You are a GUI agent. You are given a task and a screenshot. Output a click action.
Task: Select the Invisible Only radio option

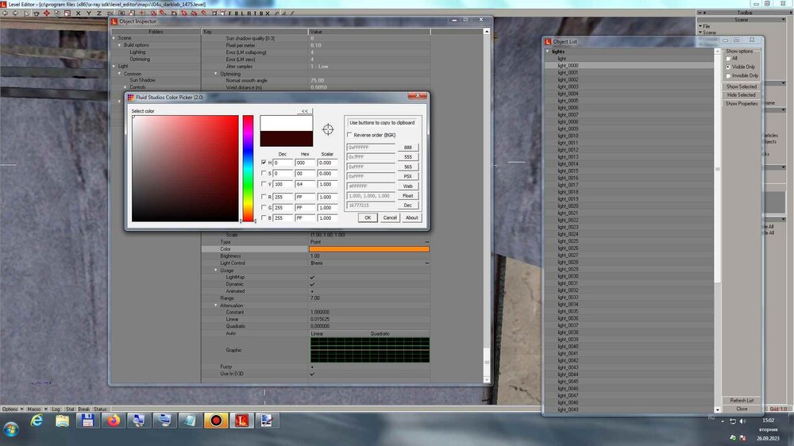[729, 75]
